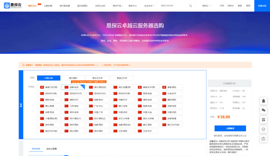The height and width of the screenshot is (156, 270).
Task: Select the 成都-电信 availability zone
Action: click(x=73, y=87)
